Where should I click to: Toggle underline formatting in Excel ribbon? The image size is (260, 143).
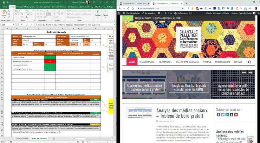click(x=22, y=14)
